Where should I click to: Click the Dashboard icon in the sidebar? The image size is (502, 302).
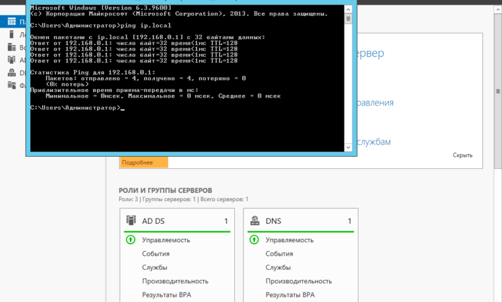click(x=12, y=22)
